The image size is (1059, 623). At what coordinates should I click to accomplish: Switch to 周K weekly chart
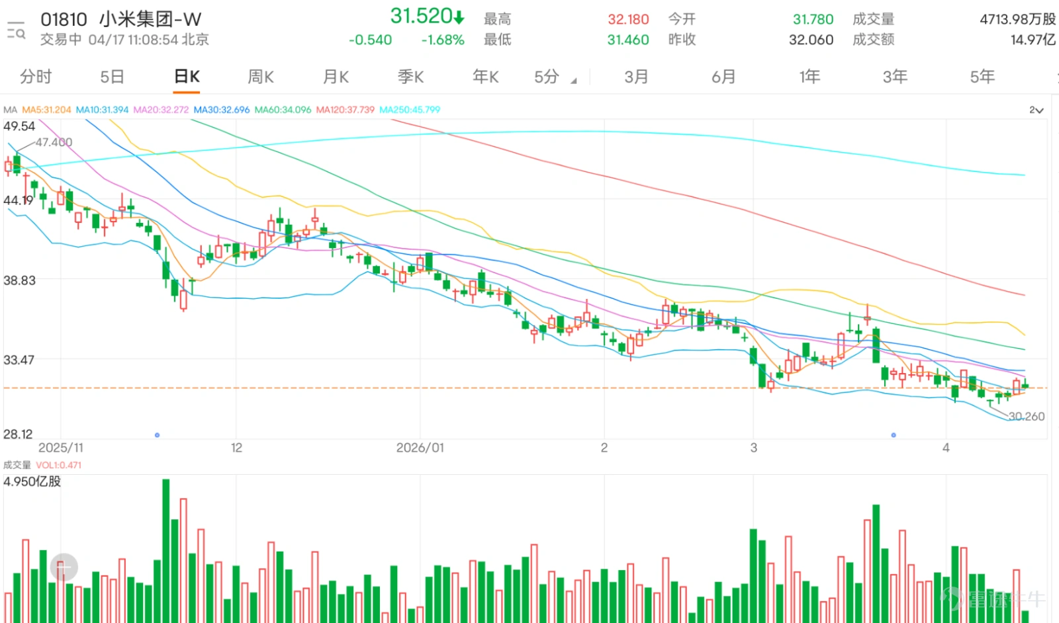[x=261, y=77]
